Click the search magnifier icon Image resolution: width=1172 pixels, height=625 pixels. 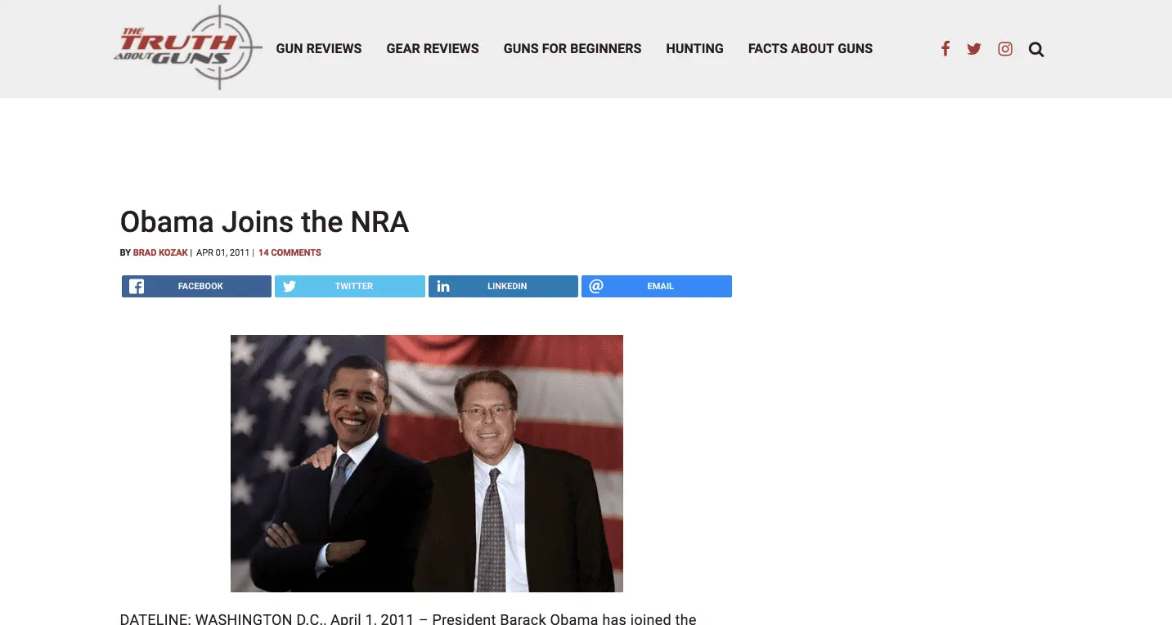click(x=1036, y=49)
